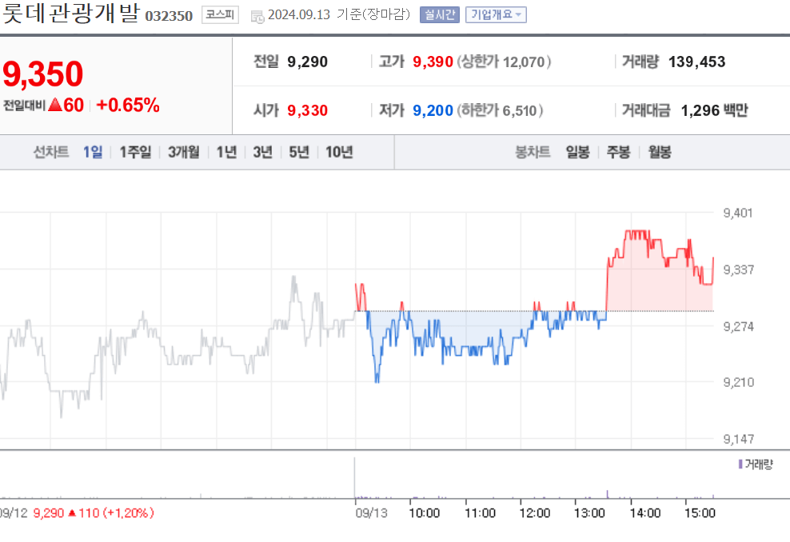Select the 1주일 line chart tab
The width and height of the screenshot is (790, 542).
click(135, 152)
